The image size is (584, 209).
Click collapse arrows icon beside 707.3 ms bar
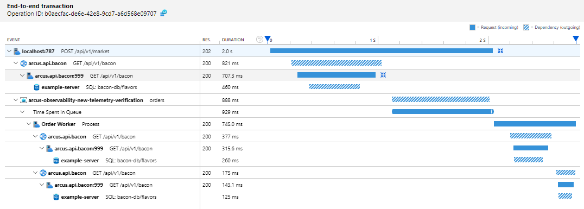click(x=383, y=75)
